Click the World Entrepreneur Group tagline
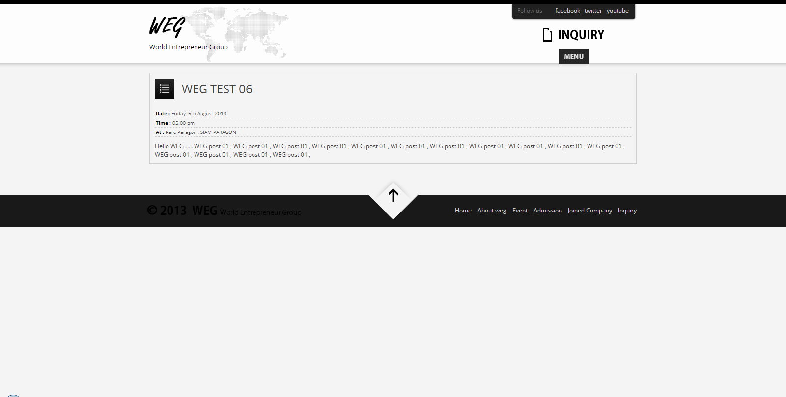Viewport: 786px width, 397px height. pos(189,47)
